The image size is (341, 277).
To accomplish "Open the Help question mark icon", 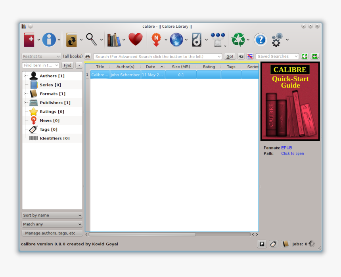I will pos(261,40).
